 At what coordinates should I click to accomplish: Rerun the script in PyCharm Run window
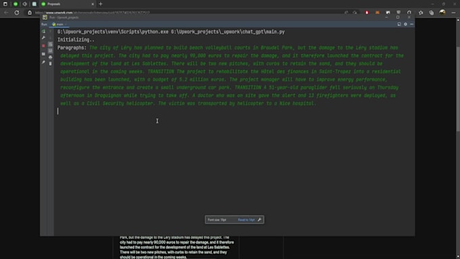(x=43, y=31)
